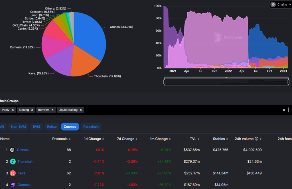Click the Kava chain logo icon

pyautogui.click(x=13, y=173)
